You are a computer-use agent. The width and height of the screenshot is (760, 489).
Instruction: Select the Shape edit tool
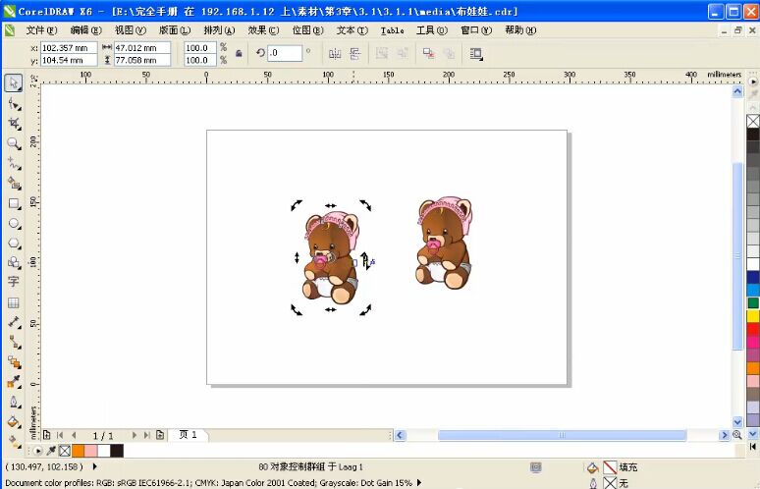click(14, 103)
